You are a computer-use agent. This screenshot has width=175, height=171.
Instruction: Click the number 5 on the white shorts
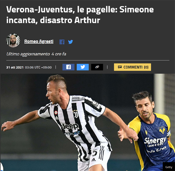pos(95,153)
